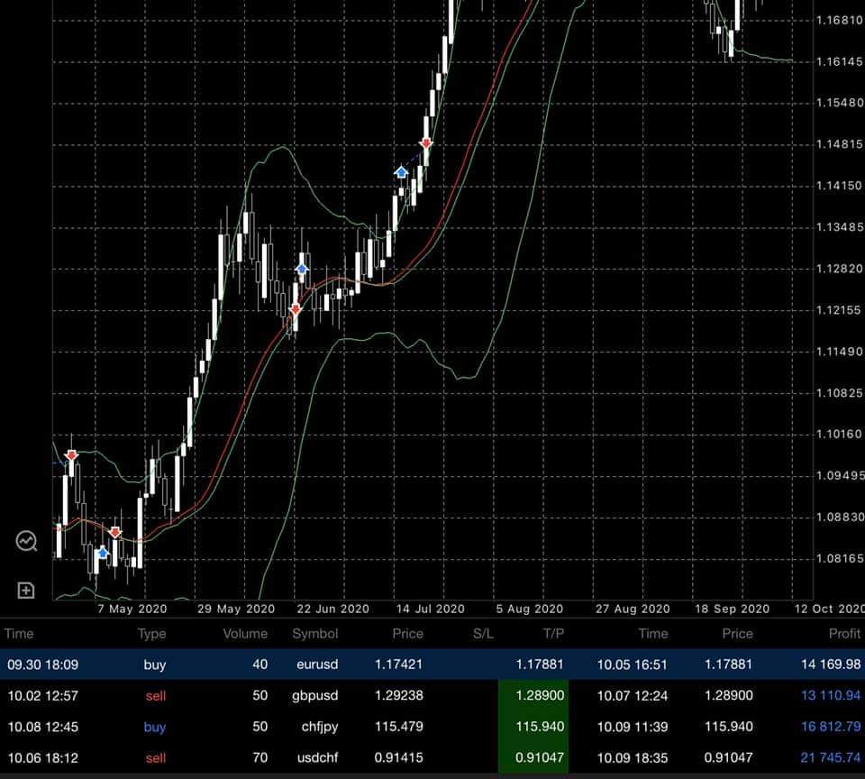The height and width of the screenshot is (779, 865).
Task: Click the profit value 21 745.74
Action: coord(831,757)
